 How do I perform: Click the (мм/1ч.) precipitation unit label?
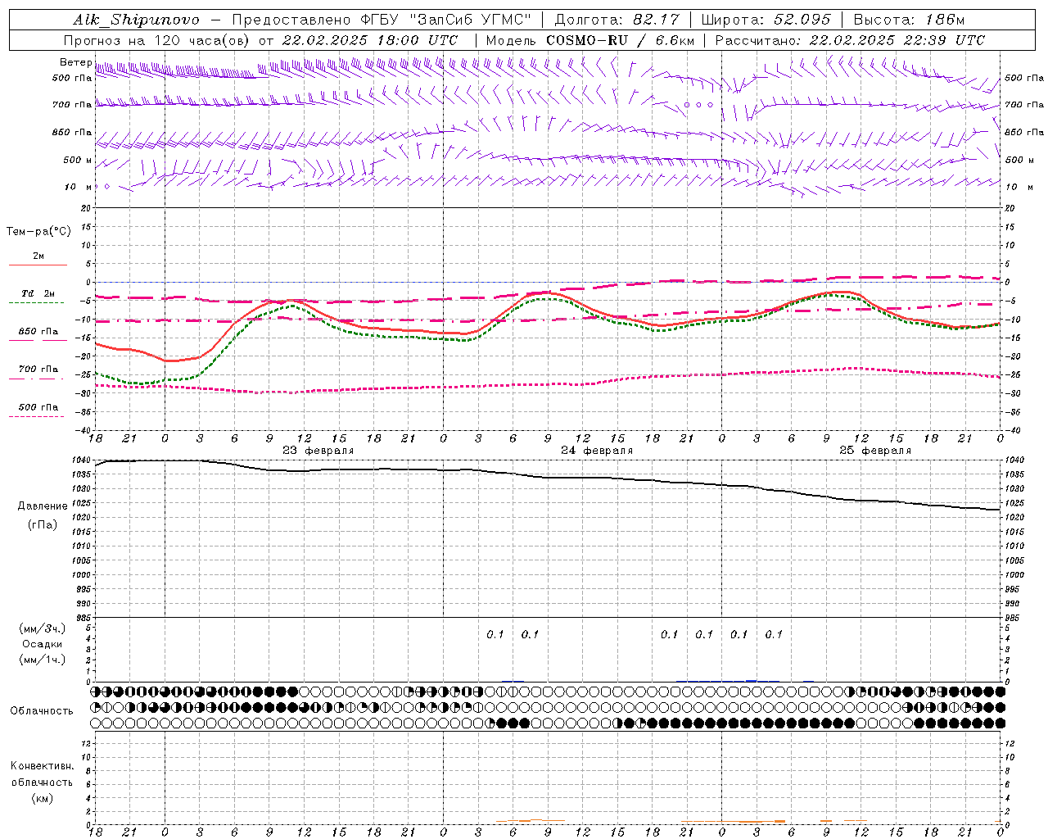point(43,660)
